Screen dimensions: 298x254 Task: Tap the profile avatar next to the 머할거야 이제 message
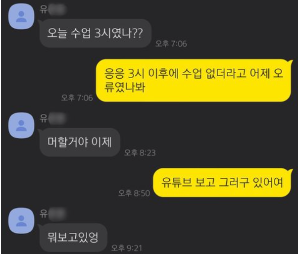(x=21, y=125)
